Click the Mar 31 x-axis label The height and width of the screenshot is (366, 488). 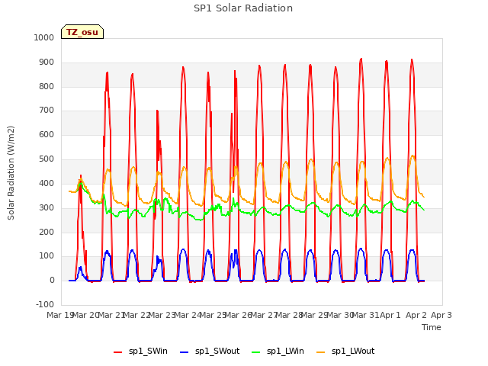click(x=366, y=315)
